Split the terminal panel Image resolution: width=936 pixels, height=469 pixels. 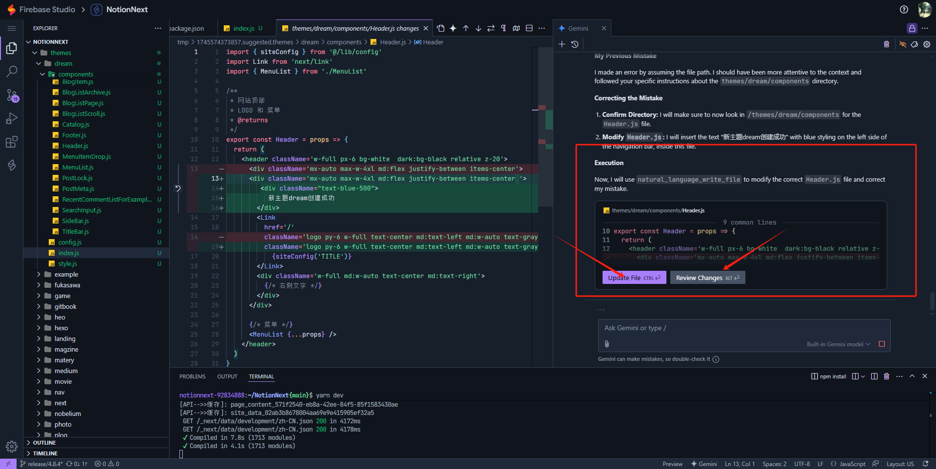pyautogui.click(x=874, y=376)
